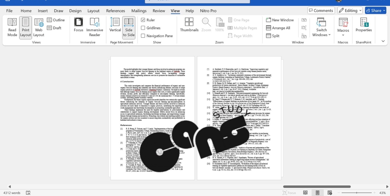The image size is (390, 196).
Task: Open Immersive Reader
Action: point(95,27)
